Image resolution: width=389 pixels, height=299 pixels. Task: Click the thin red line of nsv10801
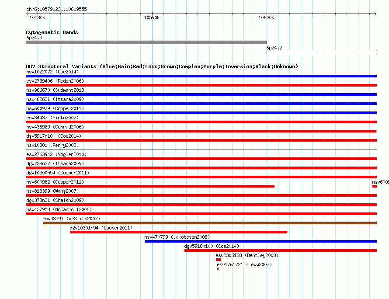click(201, 149)
